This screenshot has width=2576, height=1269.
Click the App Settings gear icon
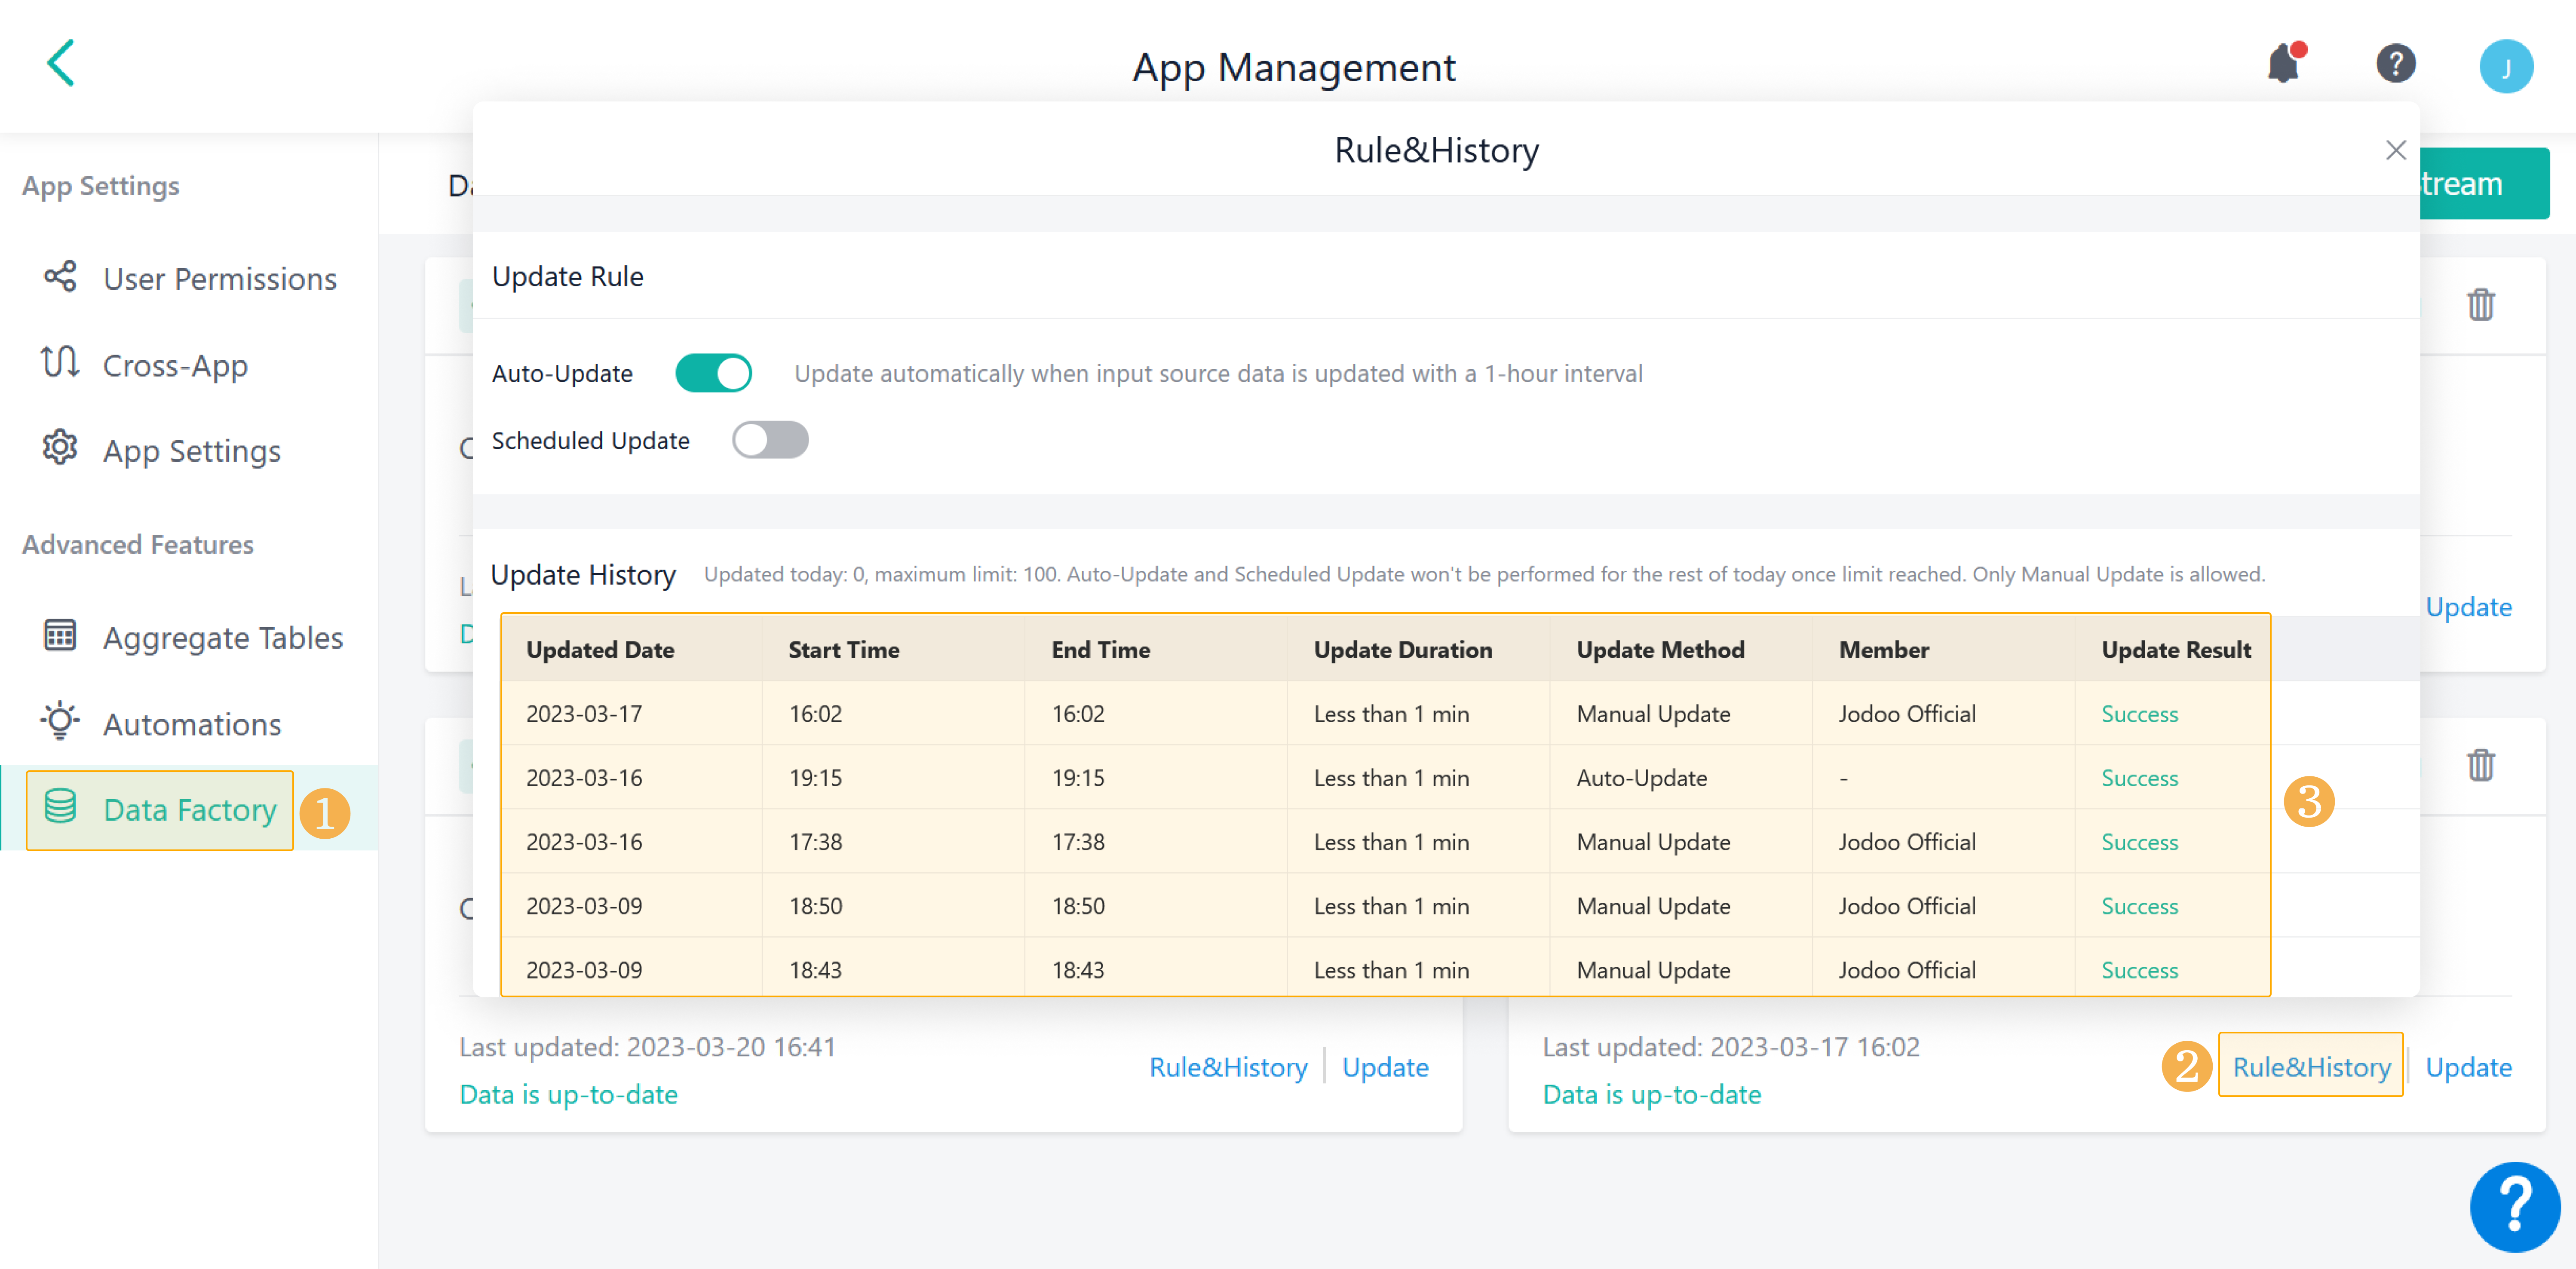tap(60, 448)
